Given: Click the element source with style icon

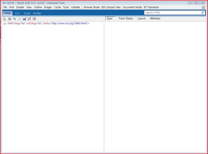Looking at the screenshot, I should (19, 19).
